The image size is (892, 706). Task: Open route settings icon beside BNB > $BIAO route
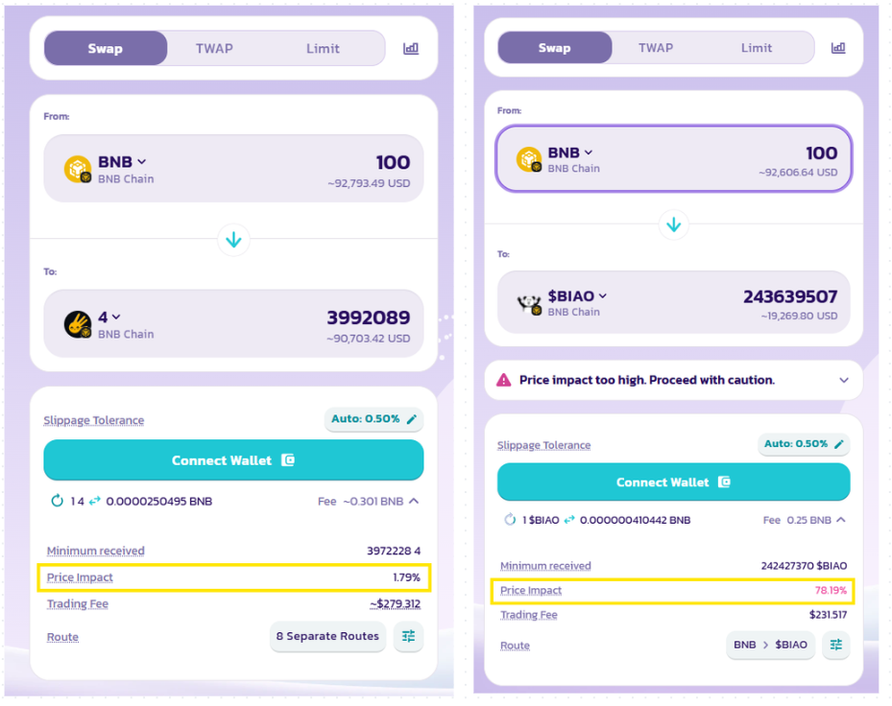point(835,646)
